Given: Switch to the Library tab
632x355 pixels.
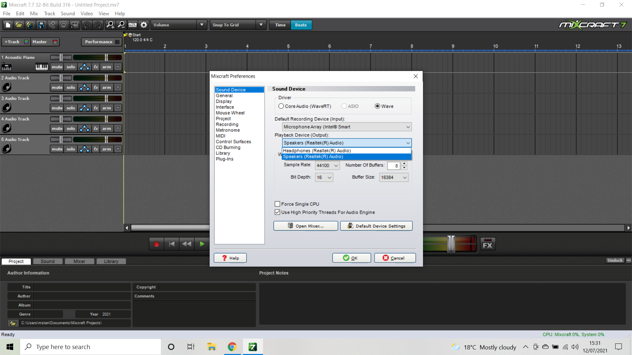Looking at the screenshot, I should (111, 261).
